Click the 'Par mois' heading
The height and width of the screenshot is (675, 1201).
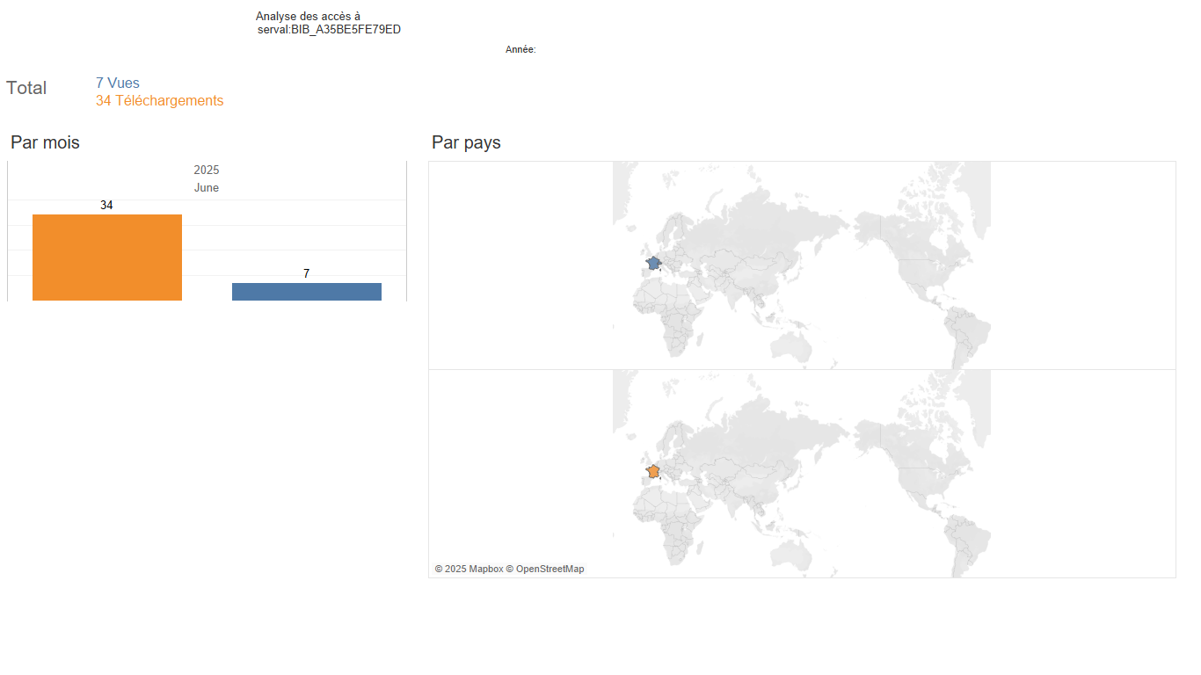pos(45,142)
